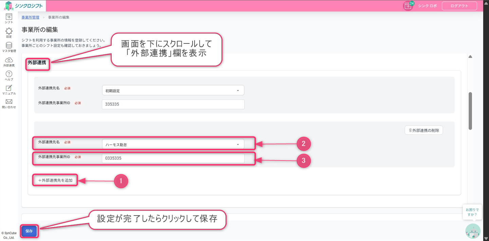Click the 保存 button
This screenshot has width=489, height=241.
click(29, 231)
